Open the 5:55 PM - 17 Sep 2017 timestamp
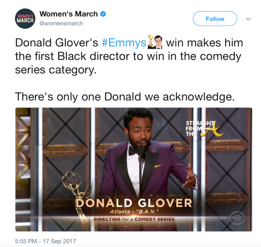Screen dimensions: 261x247 point(46,241)
